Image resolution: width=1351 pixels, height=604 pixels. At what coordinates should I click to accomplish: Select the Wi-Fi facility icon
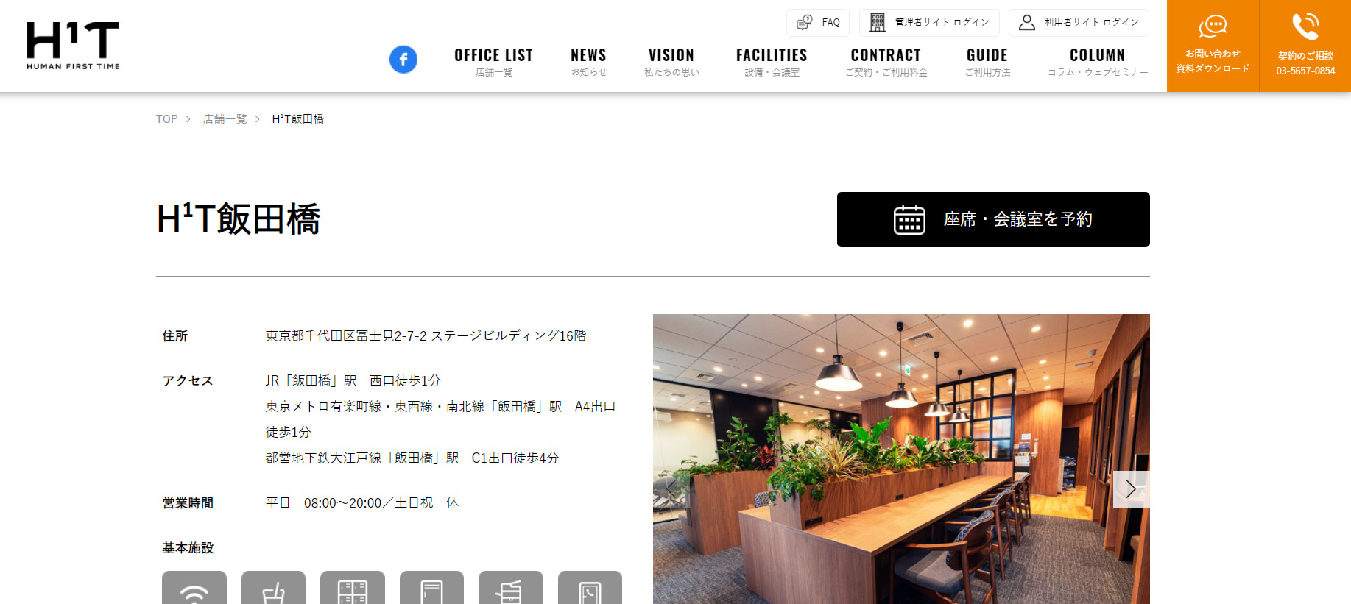click(x=194, y=588)
